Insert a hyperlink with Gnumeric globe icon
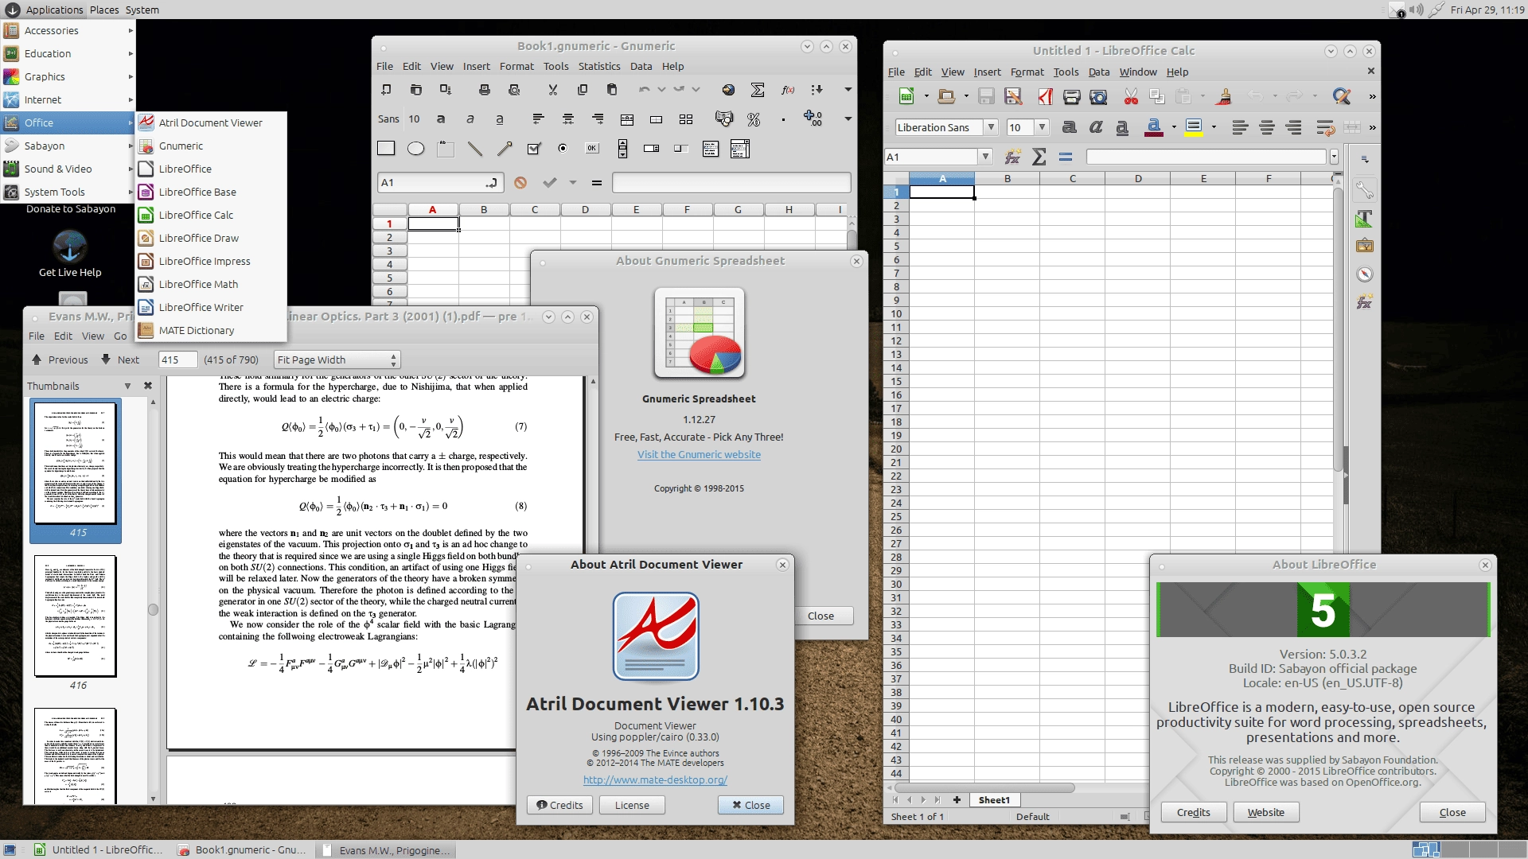 coord(727,90)
